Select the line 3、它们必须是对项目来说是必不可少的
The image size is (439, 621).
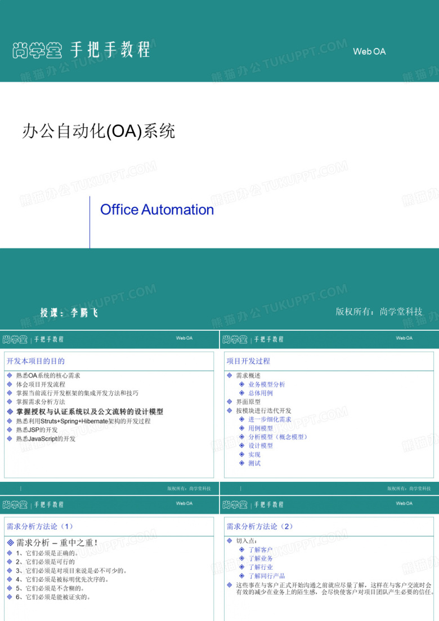(x=71, y=570)
